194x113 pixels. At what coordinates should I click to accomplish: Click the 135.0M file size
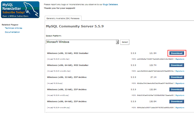pos(153,102)
